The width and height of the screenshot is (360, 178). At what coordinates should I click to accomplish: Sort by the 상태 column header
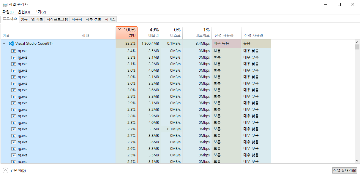[x=98, y=33]
